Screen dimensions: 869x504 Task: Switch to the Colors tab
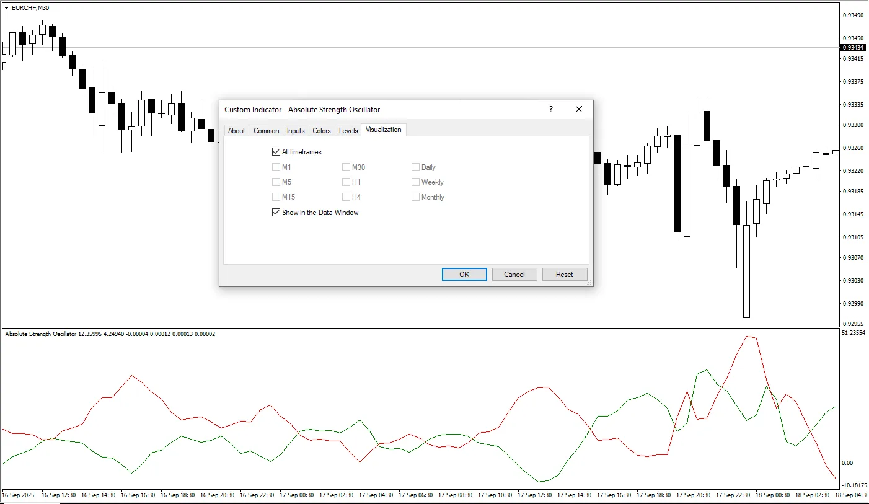point(322,130)
